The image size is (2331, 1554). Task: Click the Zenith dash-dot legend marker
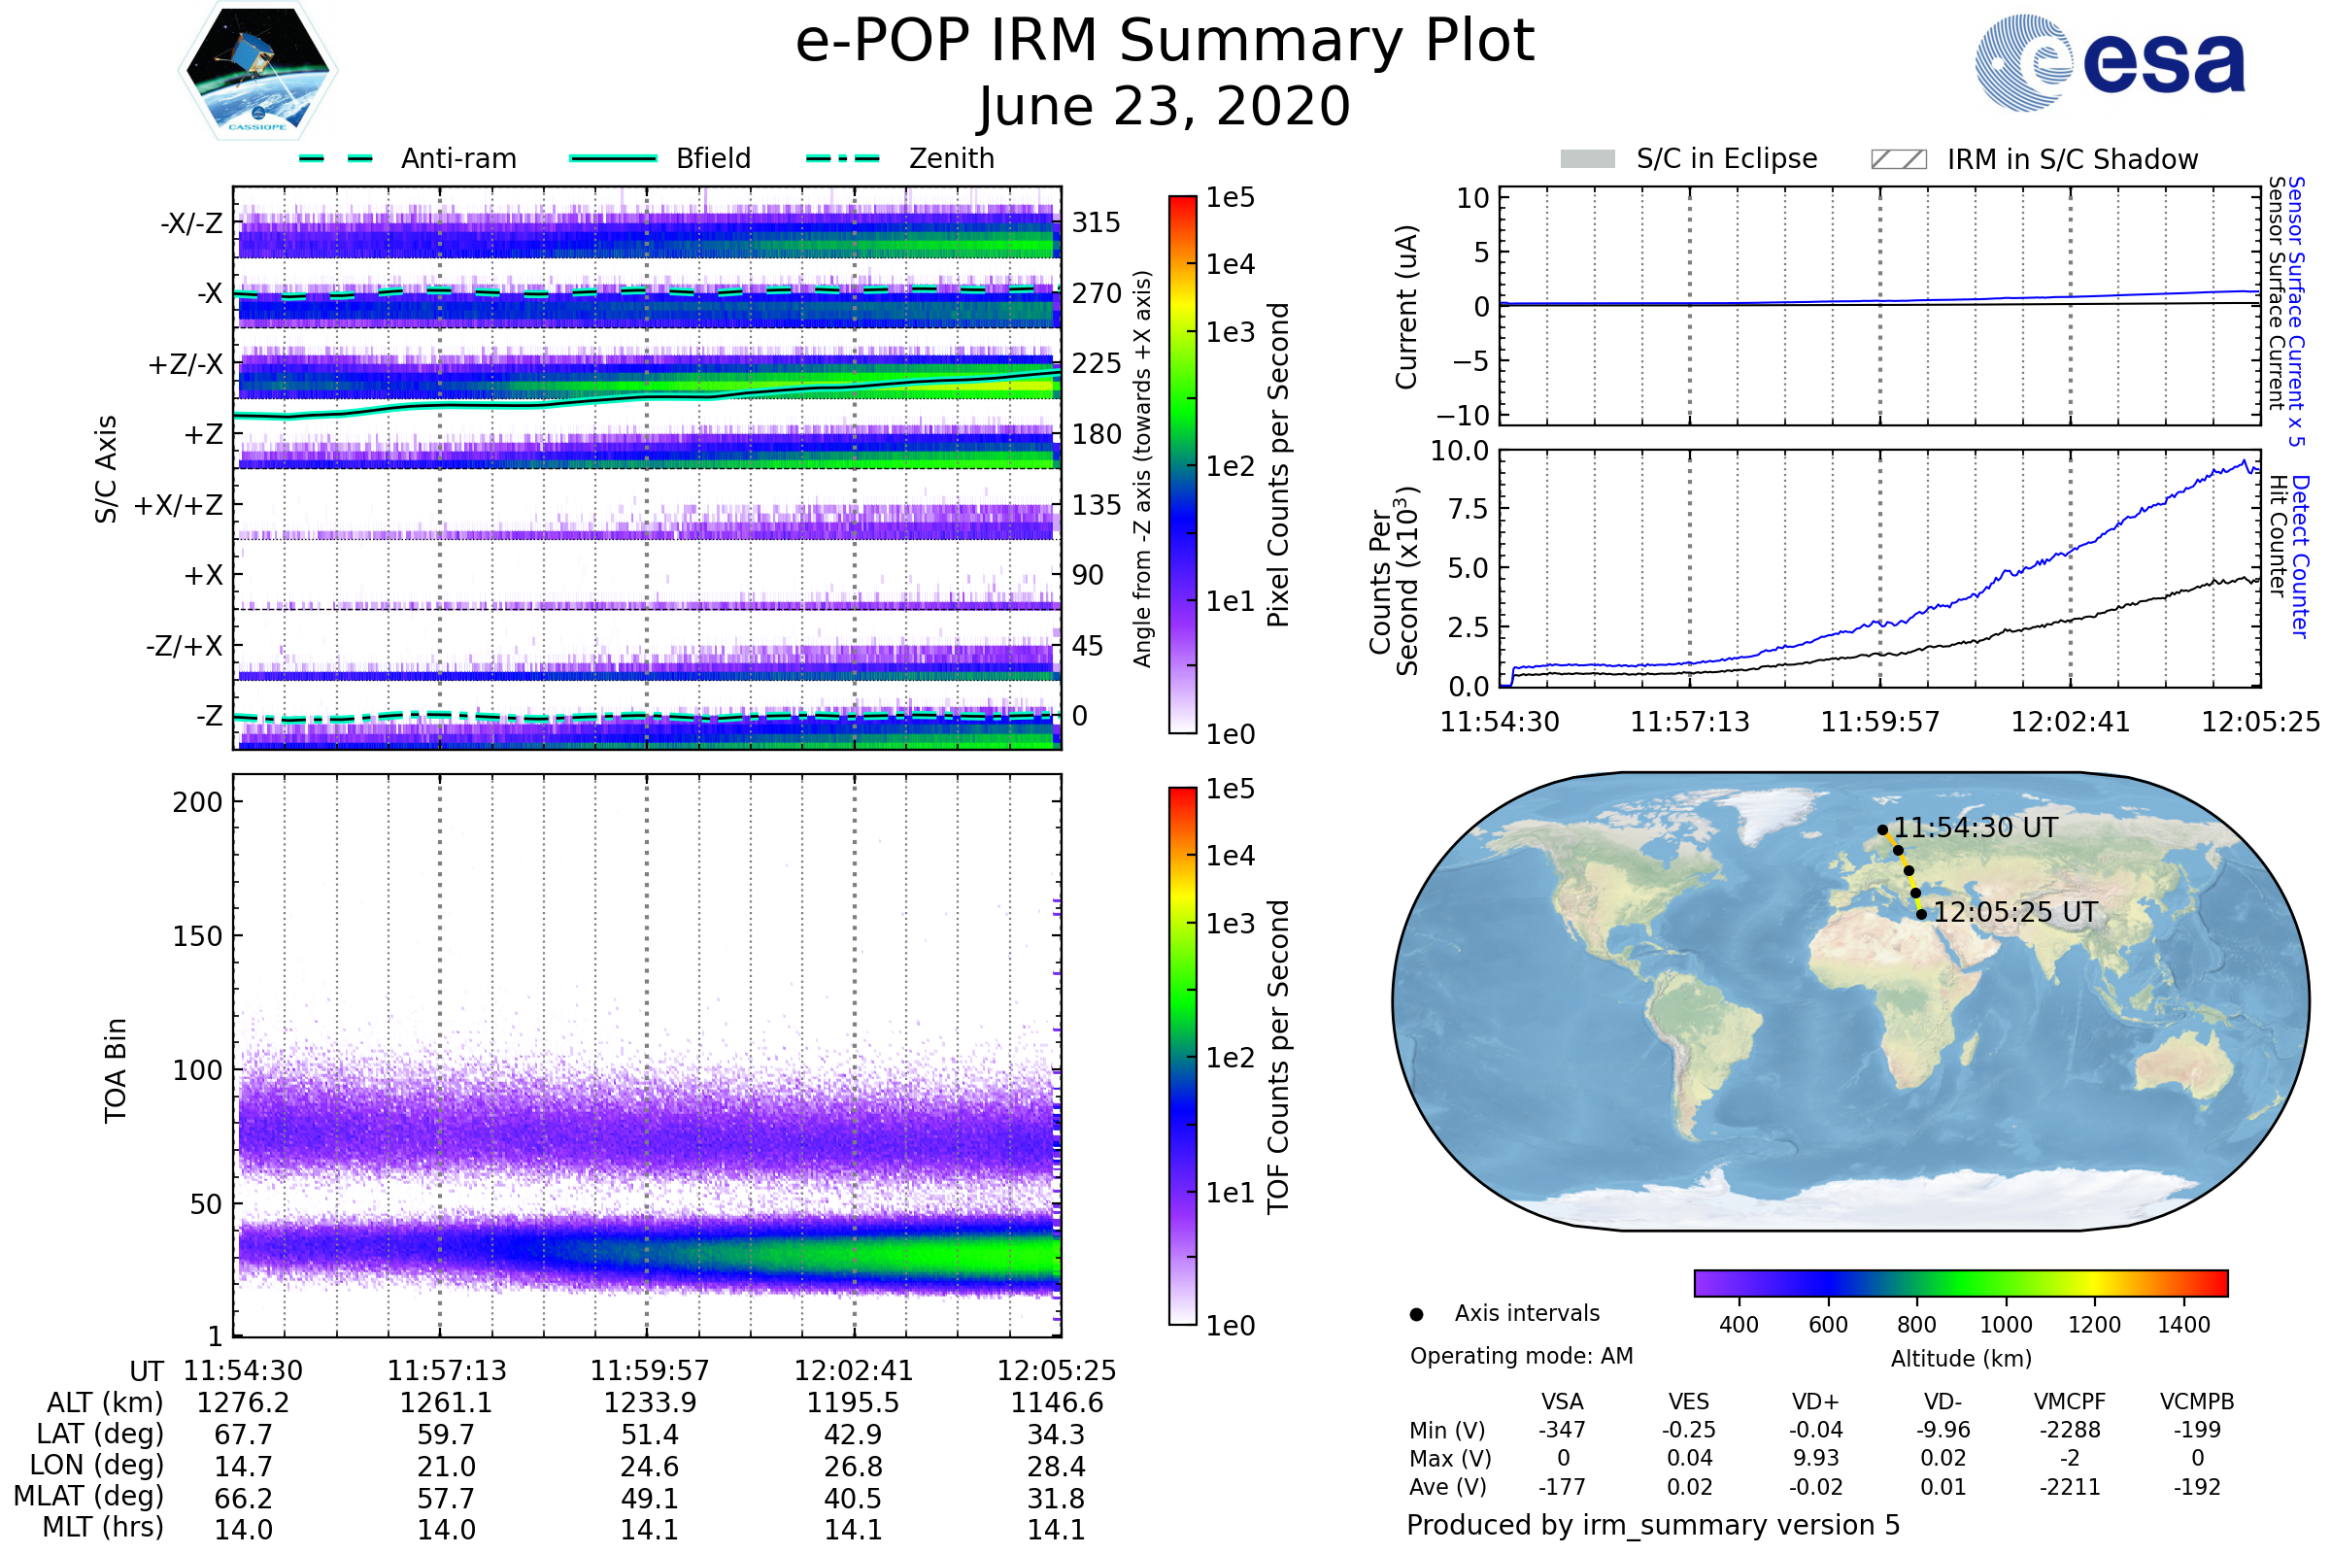point(843,158)
